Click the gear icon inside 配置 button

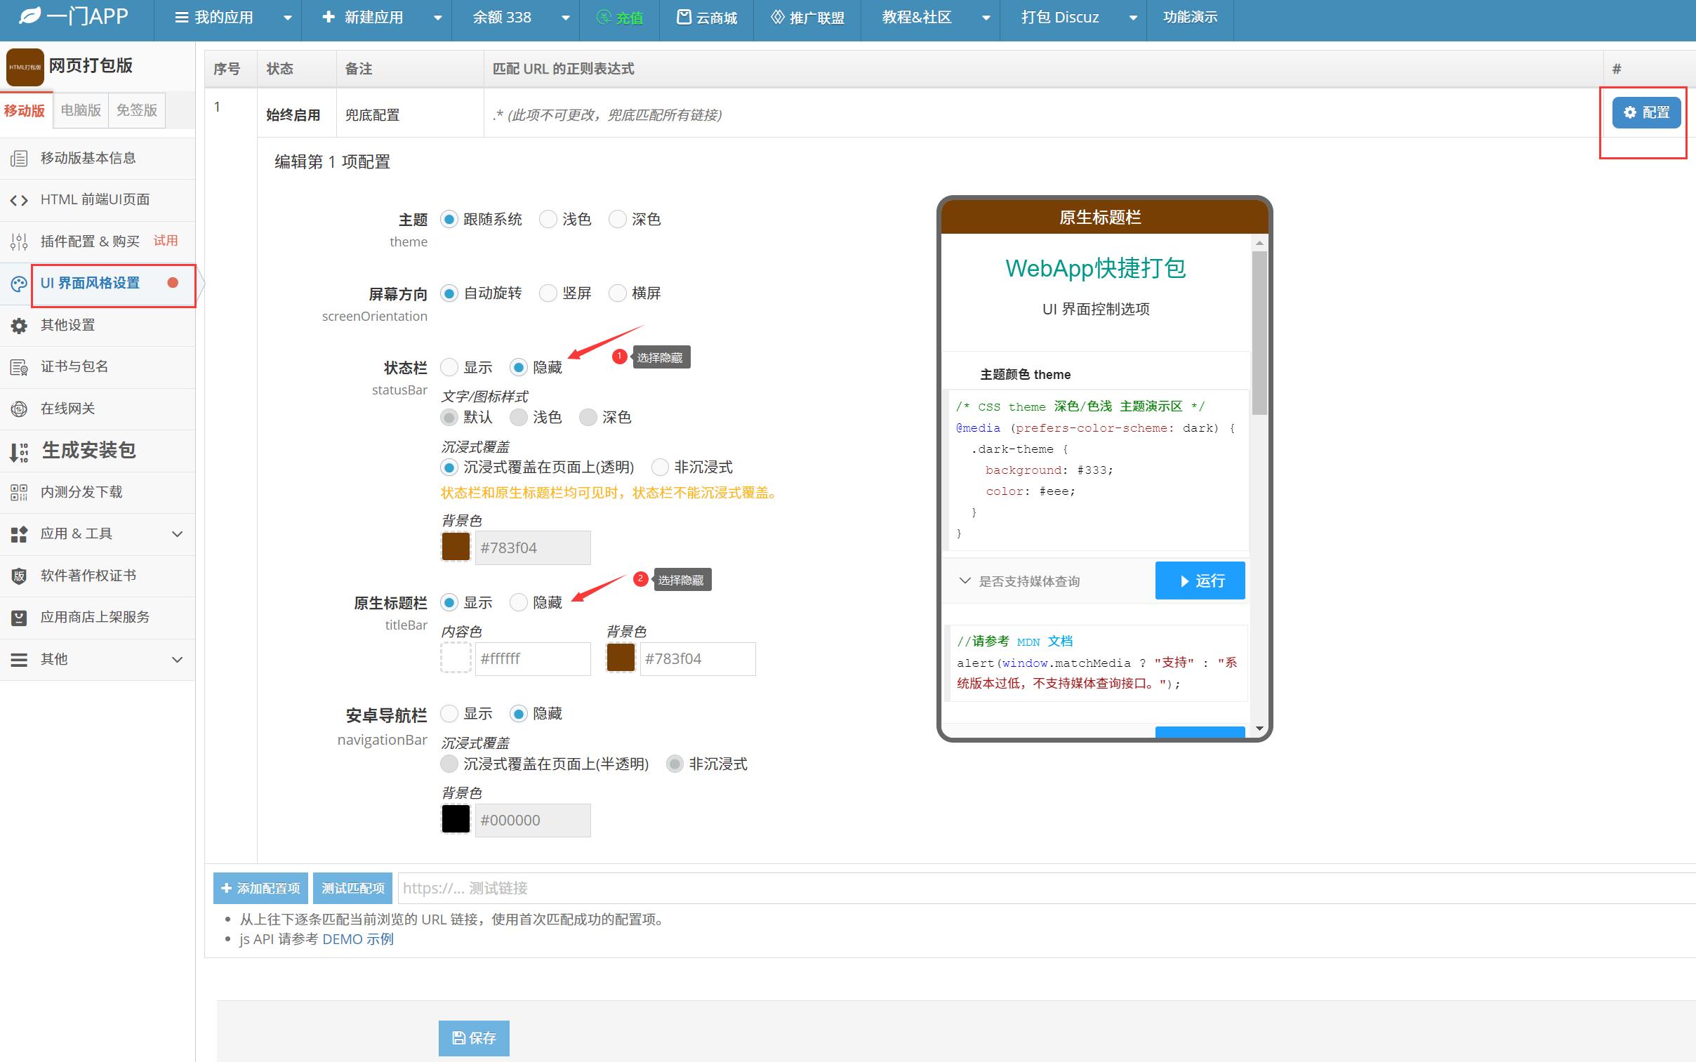1629,112
